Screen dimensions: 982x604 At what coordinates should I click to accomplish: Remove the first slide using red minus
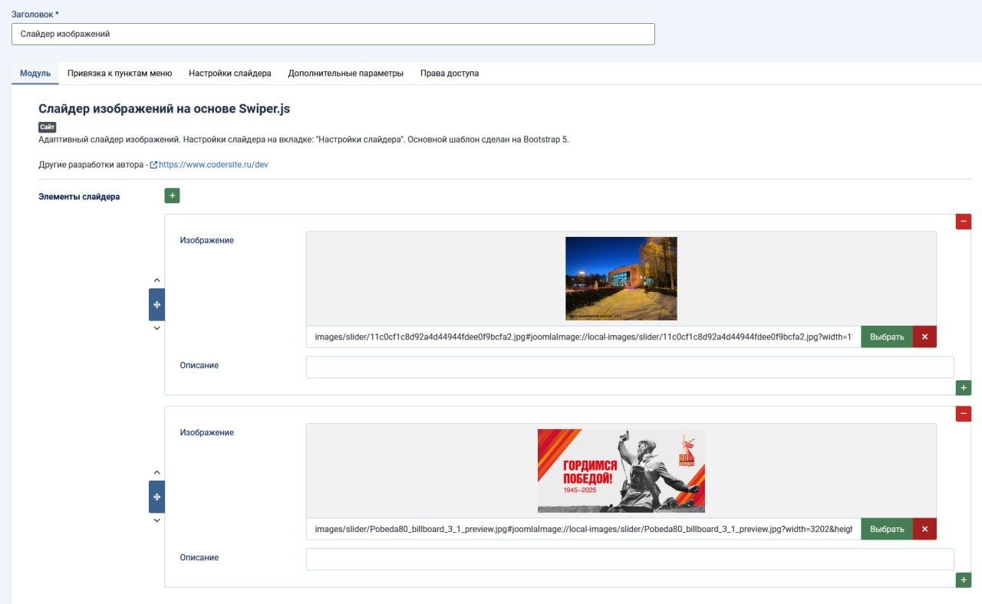click(x=962, y=221)
